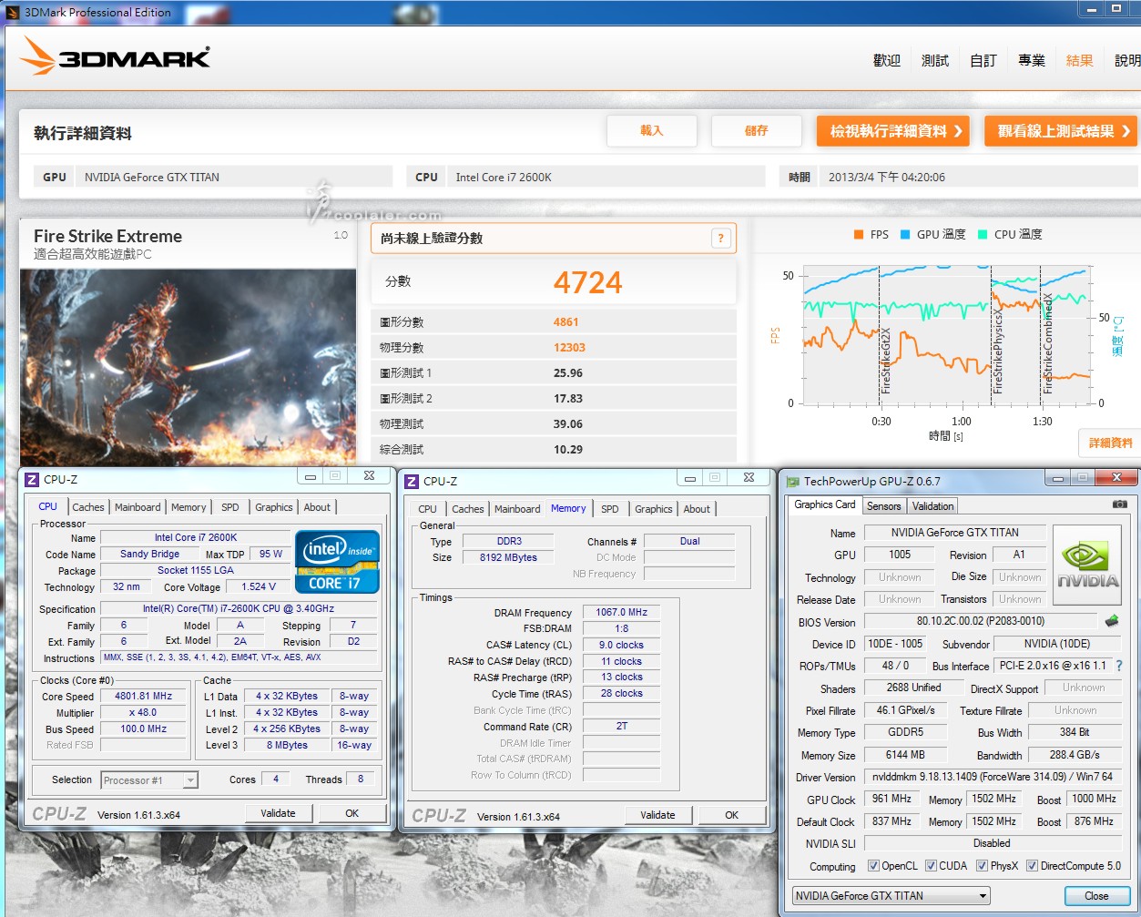Image resolution: width=1141 pixels, height=917 pixels.
Task: Click the 3DMark title bar icon
Action: [12, 12]
